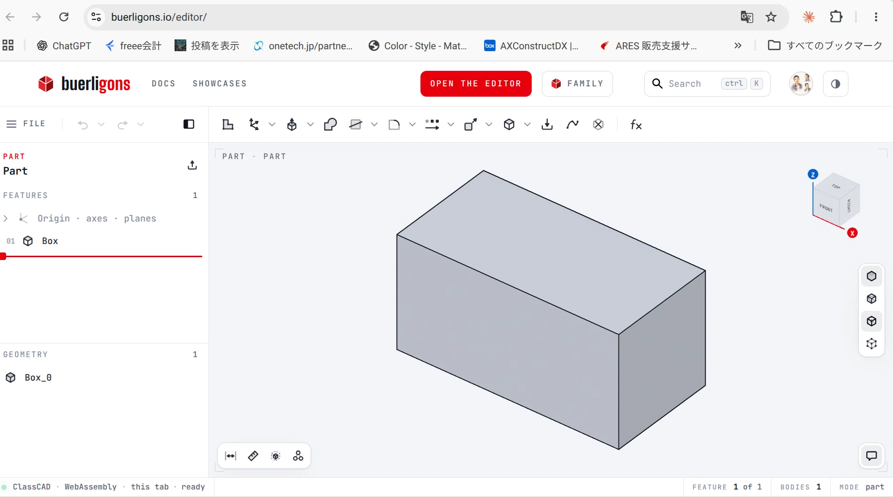Open dropdown arrow next to work axis tool
893x497 pixels.
coord(272,124)
